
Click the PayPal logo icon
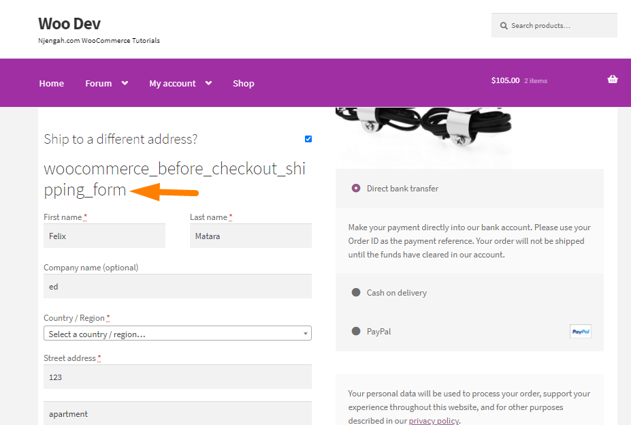[x=581, y=332]
